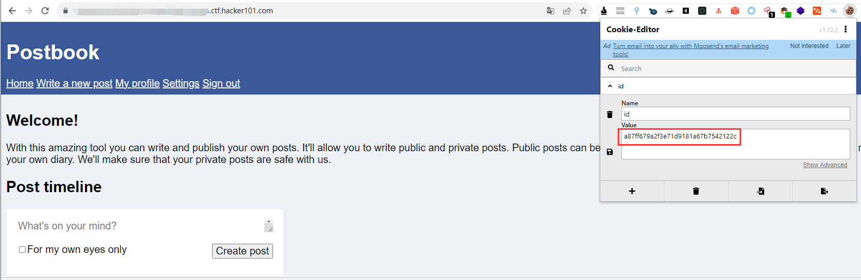Click the Export cookies icon
The width and height of the screenshot is (861, 280).
tap(824, 191)
